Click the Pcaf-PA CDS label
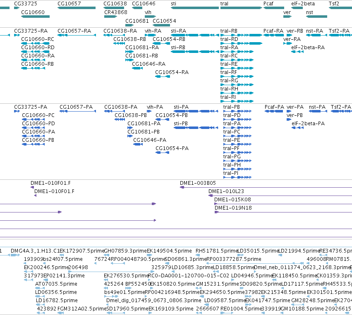The width and height of the screenshot is (352, 315). 274,107
